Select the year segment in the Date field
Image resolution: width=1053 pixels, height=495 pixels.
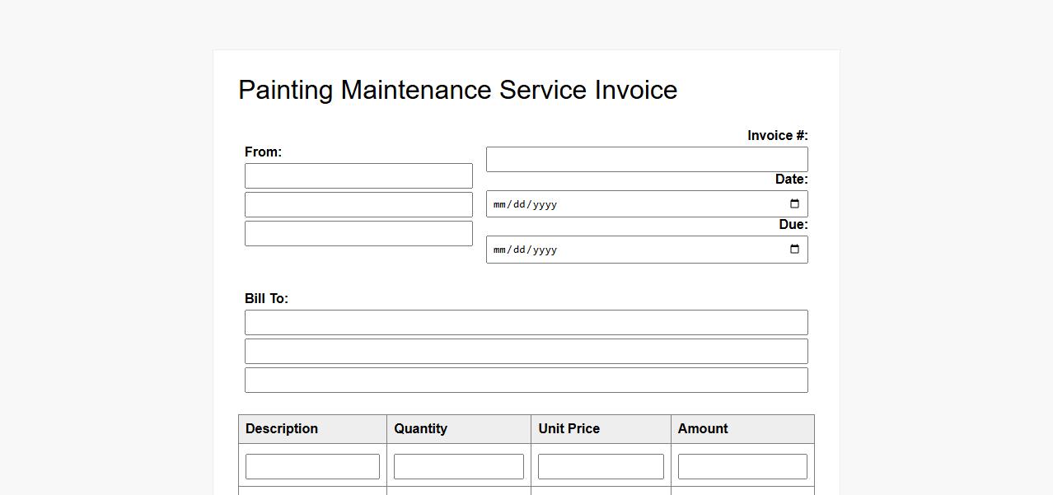545,205
